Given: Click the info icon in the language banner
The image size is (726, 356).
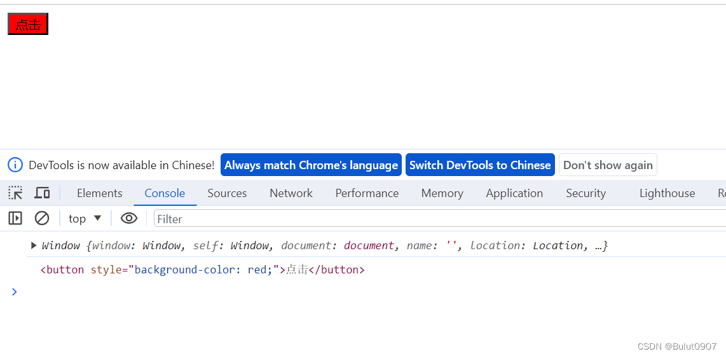Looking at the screenshot, I should [15, 165].
